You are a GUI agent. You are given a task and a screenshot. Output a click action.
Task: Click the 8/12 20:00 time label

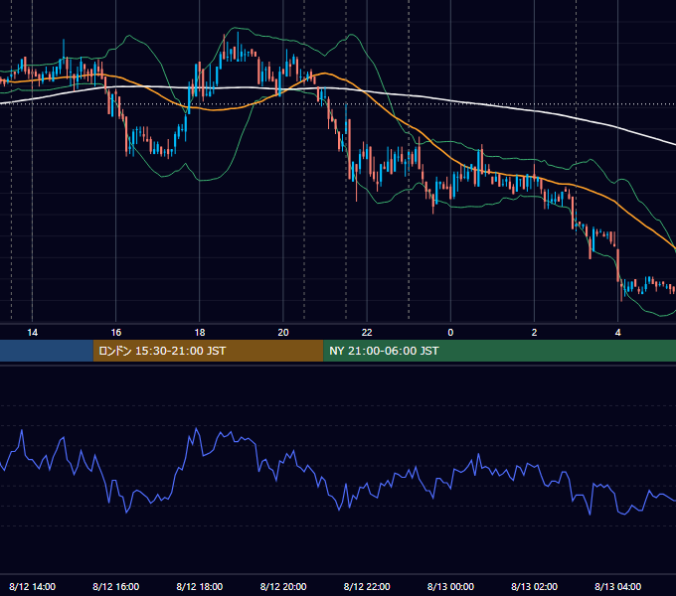283,586
